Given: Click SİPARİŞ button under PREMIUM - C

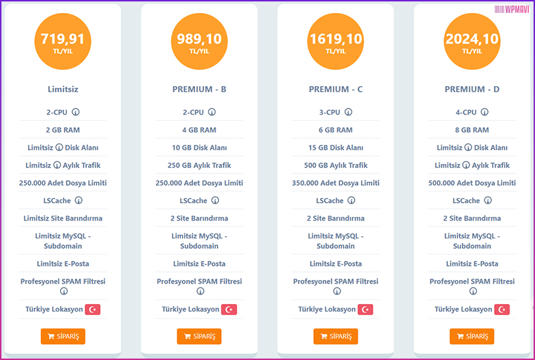Looking at the screenshot, I should click(336, 336).
